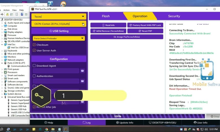Image resolution: width=220 pixels, height=132 pixels.
Task: Open View menu in Computer Management
Action: point(14,10)
